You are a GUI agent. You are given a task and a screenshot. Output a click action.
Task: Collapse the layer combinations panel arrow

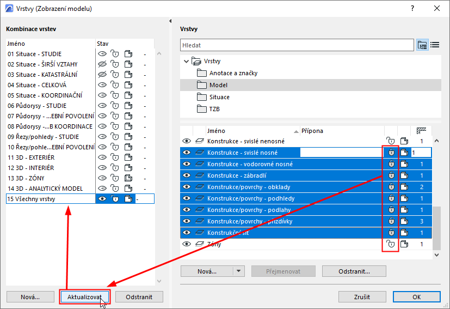[x=170, y=21]
